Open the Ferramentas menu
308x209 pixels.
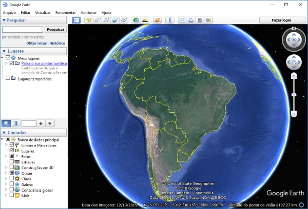tap(65, 12)
